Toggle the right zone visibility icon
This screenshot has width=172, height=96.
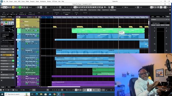(165, 7)
